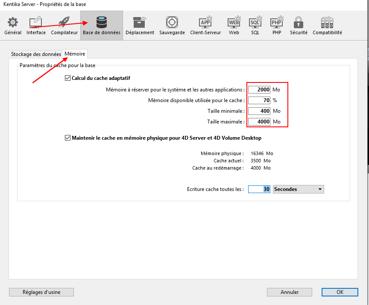Open the Secondes unit dropdown
The image size is (369, 305).
point(299,189)
